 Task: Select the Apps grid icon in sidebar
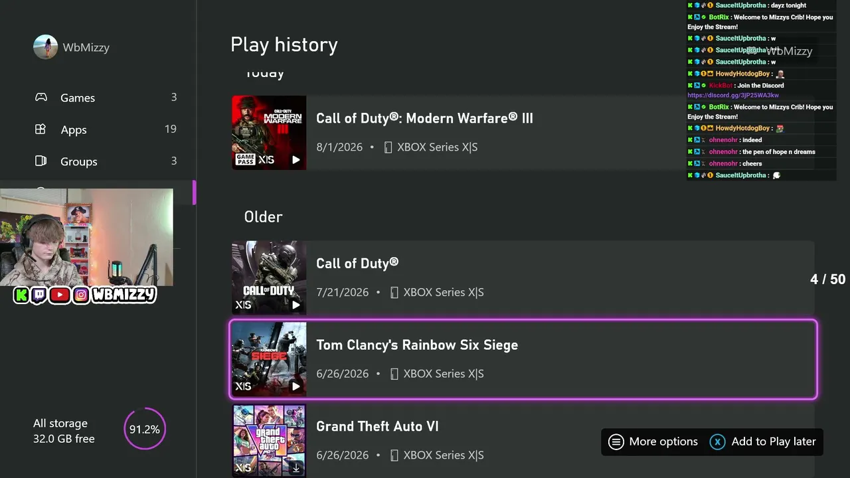click(41, 129)
